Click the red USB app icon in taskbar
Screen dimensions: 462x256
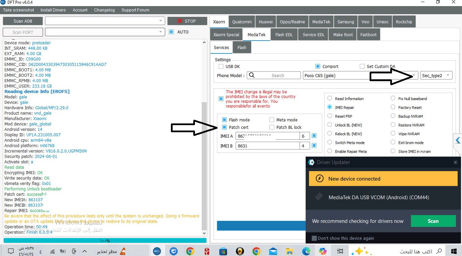206,251
